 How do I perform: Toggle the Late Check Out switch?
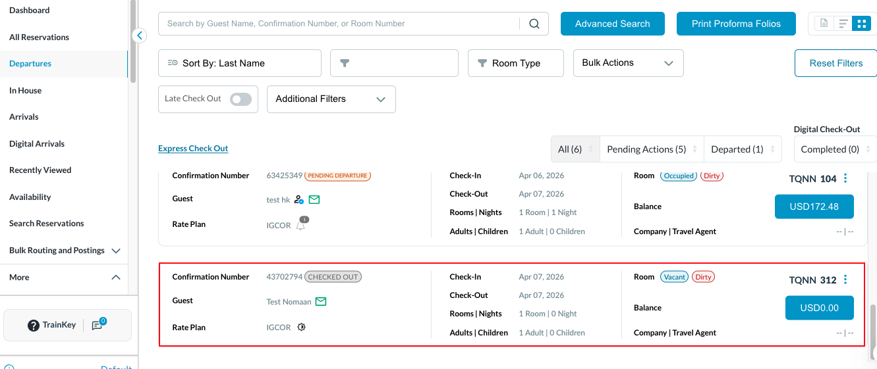pyautogui.click(x=240, y=99)
